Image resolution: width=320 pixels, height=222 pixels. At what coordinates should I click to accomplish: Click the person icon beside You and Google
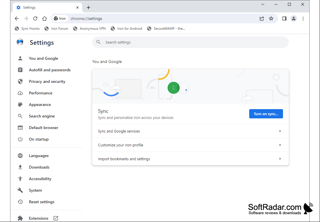pyautogui.click(x=20, y=58)
